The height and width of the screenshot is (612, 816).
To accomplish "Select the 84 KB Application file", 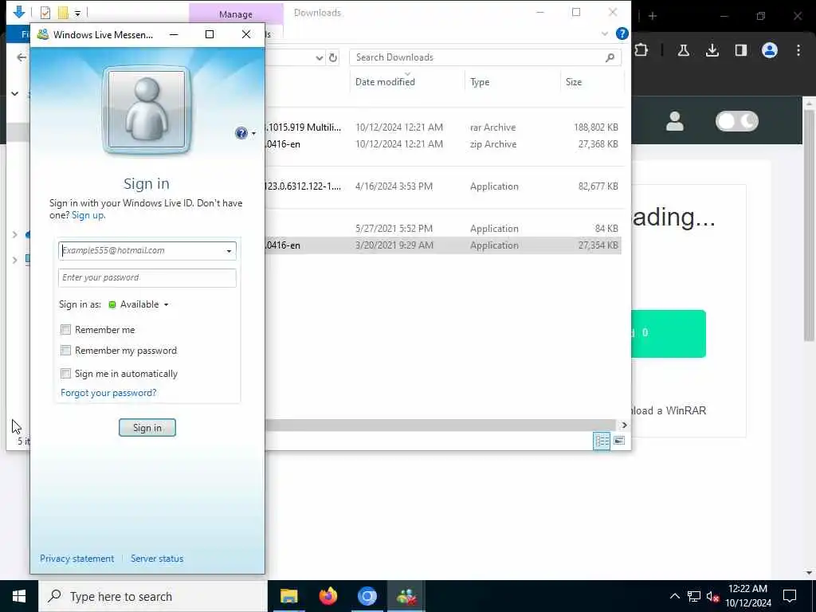I will point(443,229).
